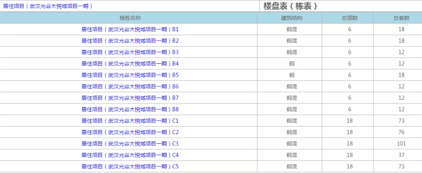Viewport: 422px width, 173px height.
Task: Select total units value 18 in row B1
Action: tap(401, 29)
